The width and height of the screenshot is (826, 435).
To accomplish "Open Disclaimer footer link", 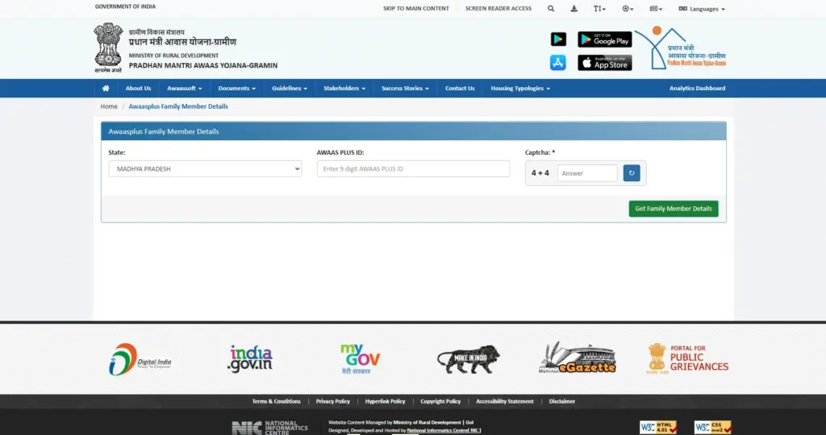I will click(562, 401).
